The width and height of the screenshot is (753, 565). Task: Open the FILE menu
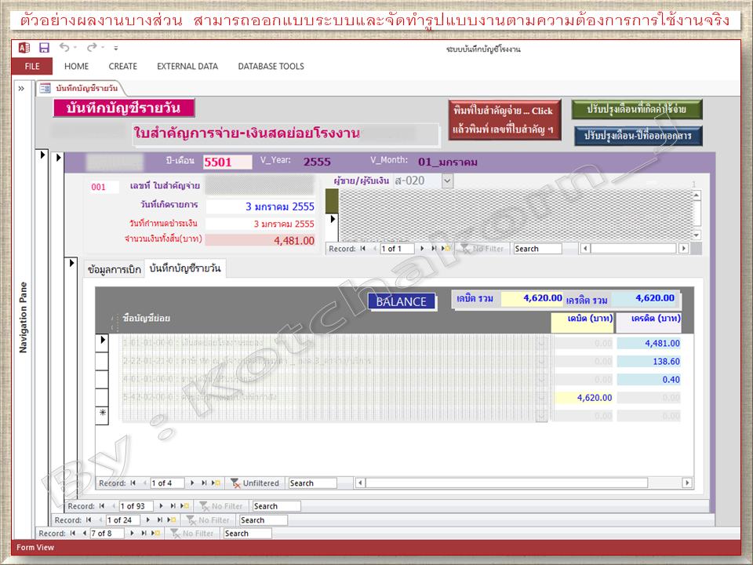point(32,67)
